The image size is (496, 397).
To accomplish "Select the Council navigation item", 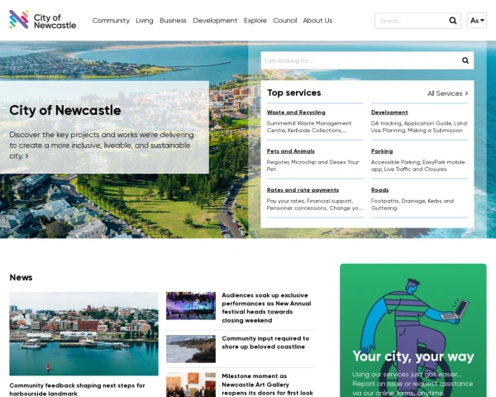I will (284, 21).
